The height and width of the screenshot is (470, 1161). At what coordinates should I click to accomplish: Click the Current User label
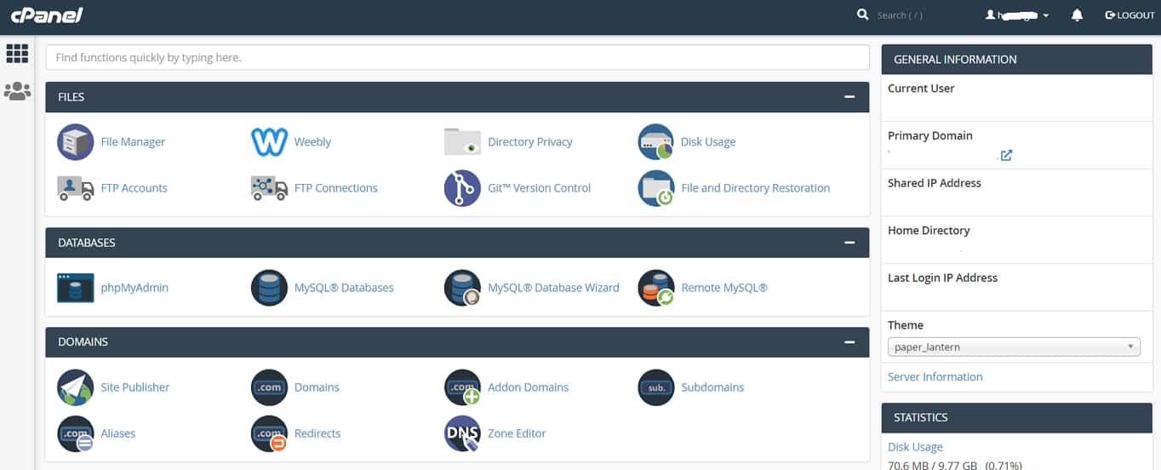(x=921, y=89)
